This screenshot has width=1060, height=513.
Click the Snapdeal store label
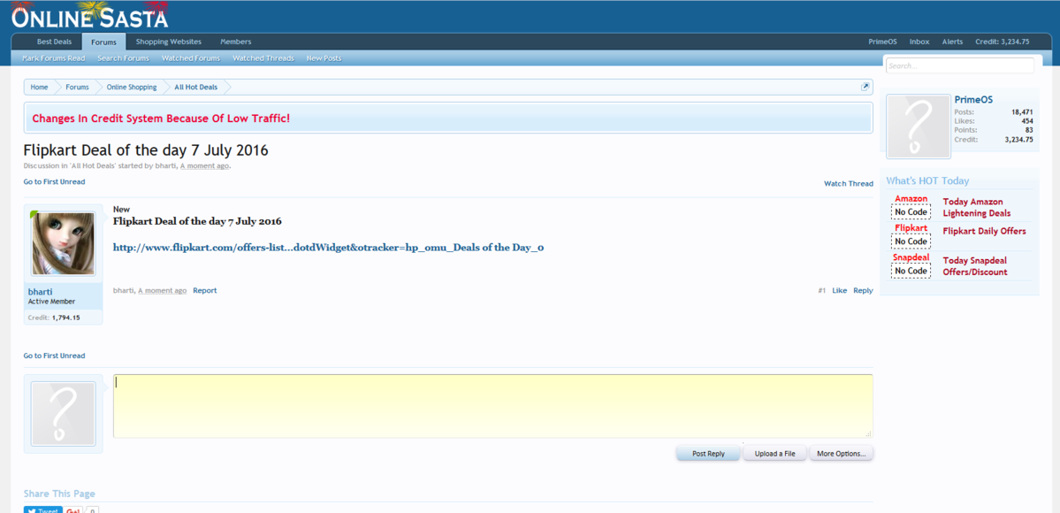coord(911,258)
